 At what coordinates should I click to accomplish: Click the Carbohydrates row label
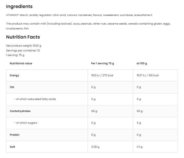point(20,111)
